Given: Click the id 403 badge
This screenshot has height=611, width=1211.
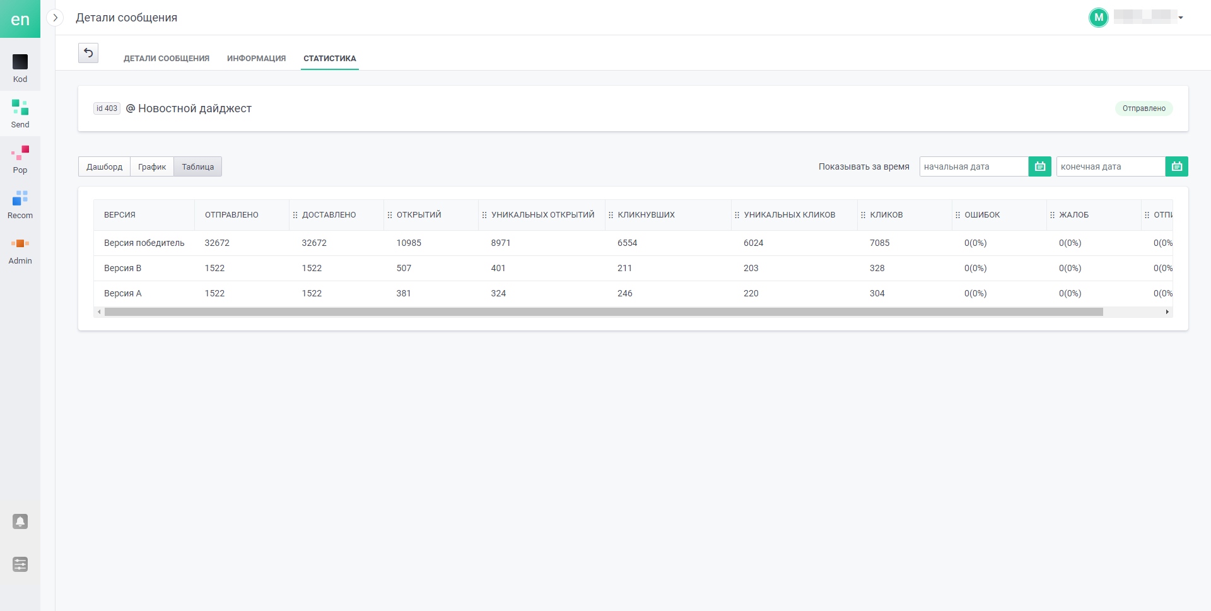Looking at the screenshot, I should [107, 108].
